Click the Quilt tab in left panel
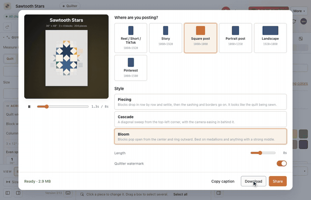 pos(10,59)
